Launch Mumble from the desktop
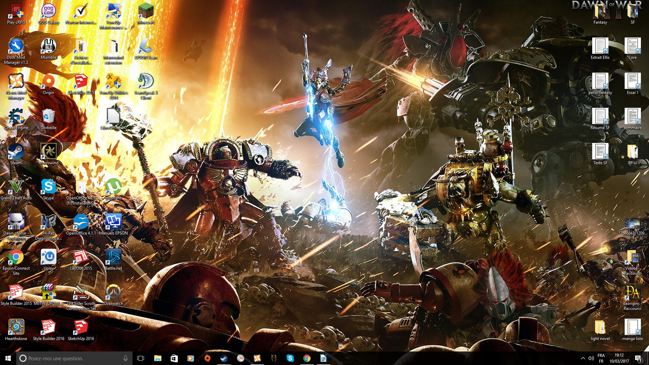 coord(48,49)
